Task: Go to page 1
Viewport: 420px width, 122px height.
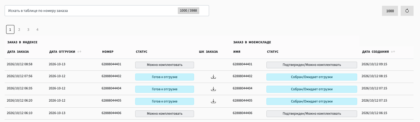Action: (x=10, y=30)
